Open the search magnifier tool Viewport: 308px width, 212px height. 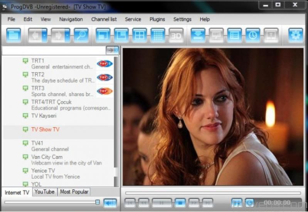(x=81, y=35)
